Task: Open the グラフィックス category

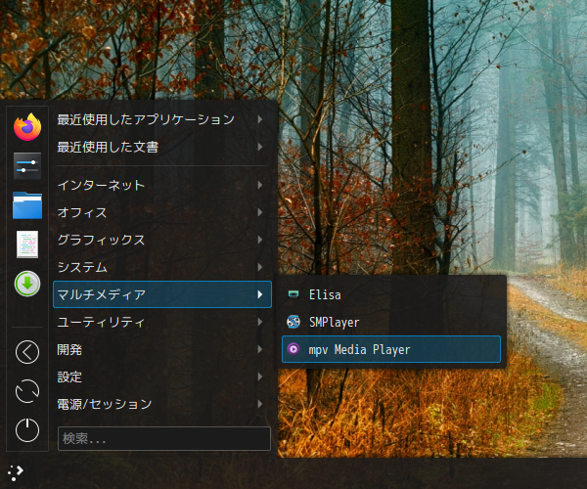Action: coord(162,240)
